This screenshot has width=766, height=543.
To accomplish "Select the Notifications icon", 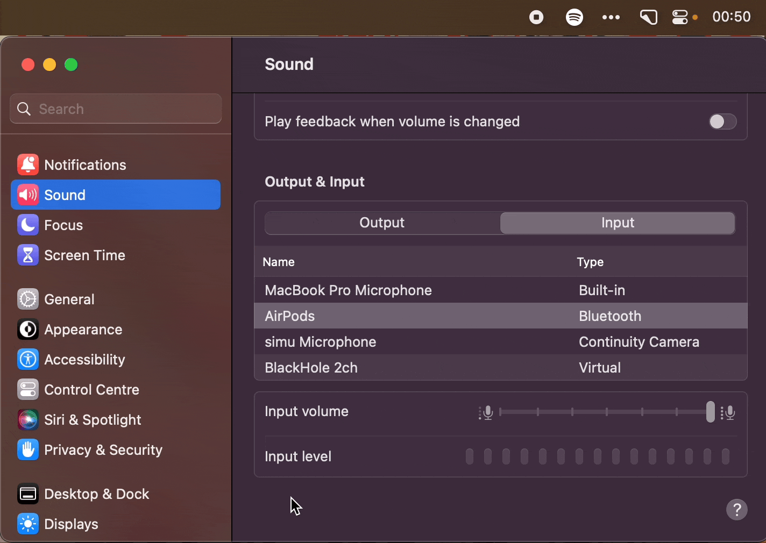I will point(27,165).
